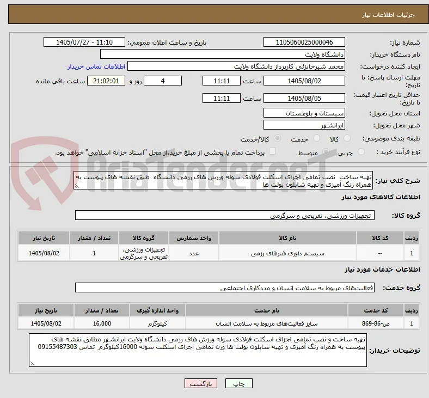Viewport: 429px width, 398px height.
Task: Click the طبقه بندی موضوعی label
Action: pyautogui.click(x=391, y=138)
